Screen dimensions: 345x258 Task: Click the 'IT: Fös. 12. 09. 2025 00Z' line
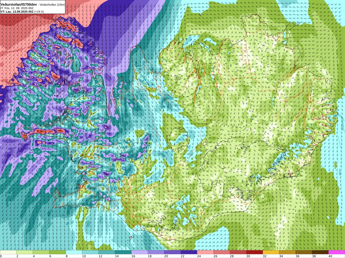[x=17, y=8]
